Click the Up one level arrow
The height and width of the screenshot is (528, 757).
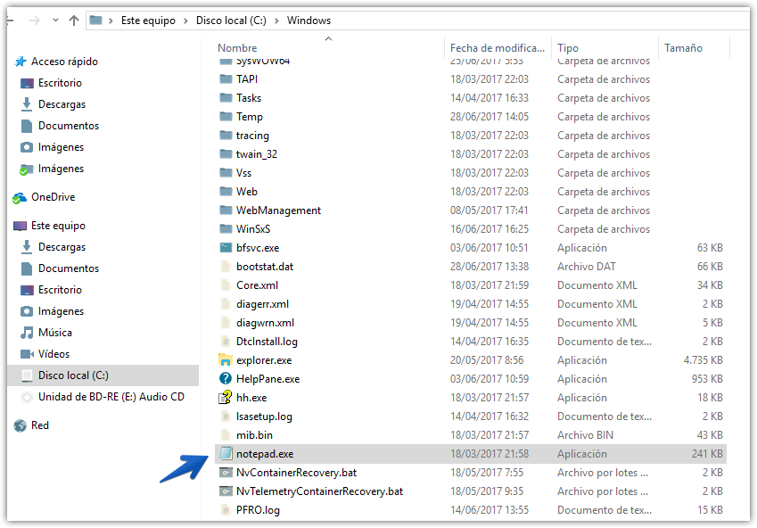tap(74, 21)
